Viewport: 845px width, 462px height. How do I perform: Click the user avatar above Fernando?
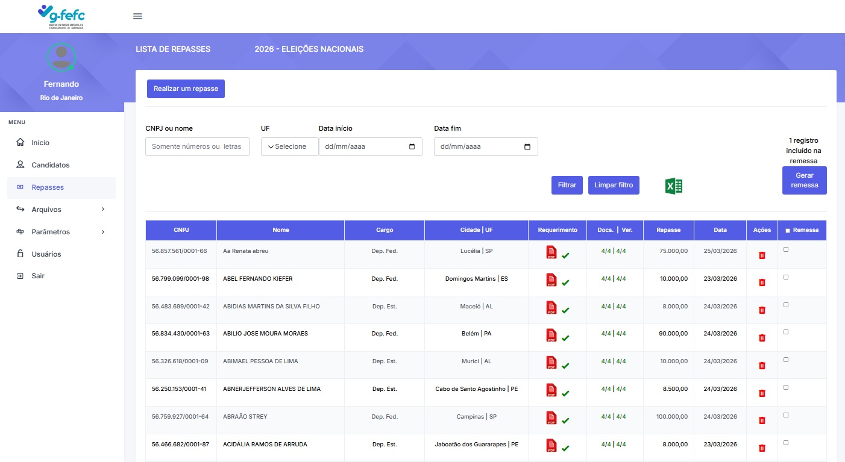pyautogui.click(x=61, y=57)
